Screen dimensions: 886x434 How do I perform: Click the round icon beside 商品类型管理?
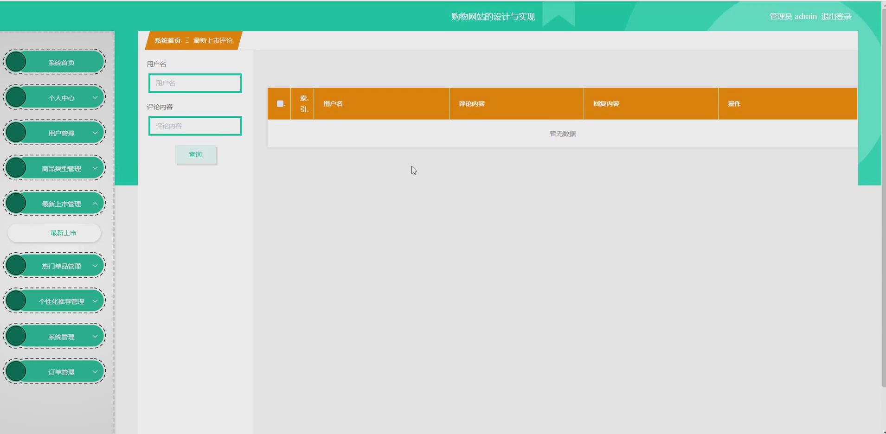click(x=16, y=168)
